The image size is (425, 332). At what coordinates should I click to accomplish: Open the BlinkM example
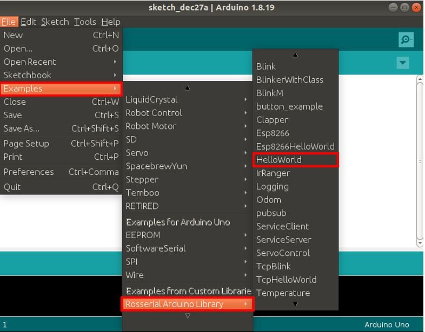coord(295,93)
